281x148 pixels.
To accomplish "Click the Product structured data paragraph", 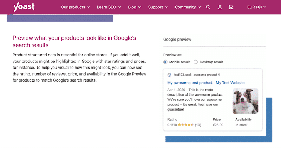I will (79, 68).
